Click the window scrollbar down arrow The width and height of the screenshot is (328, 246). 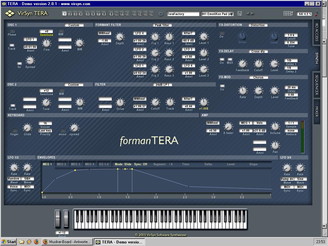click(324, 226)
